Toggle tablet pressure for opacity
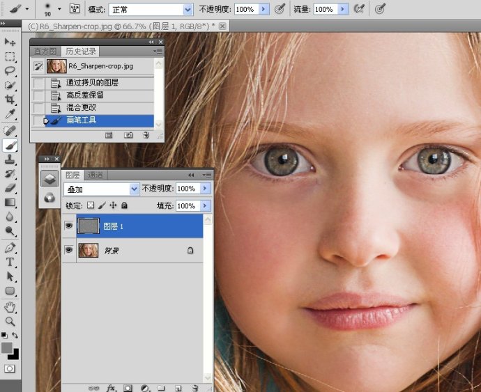Image resolution: width=481 pixels, height=392 pixels. pos(280,8)
